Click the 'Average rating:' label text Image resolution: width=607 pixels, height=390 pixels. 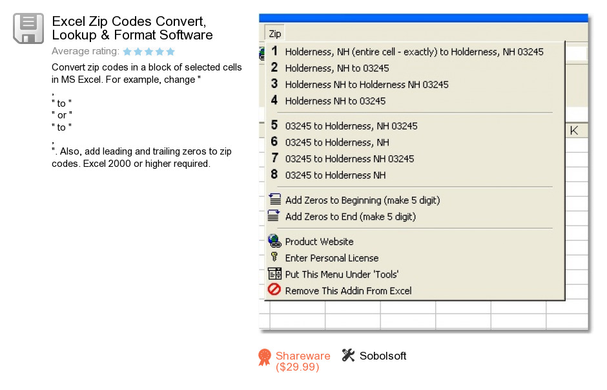(85, 51)
